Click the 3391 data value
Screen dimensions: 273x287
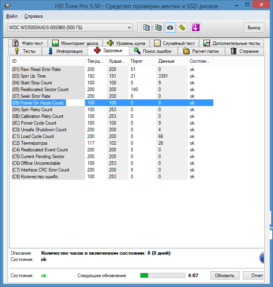(x=163, y=76)
